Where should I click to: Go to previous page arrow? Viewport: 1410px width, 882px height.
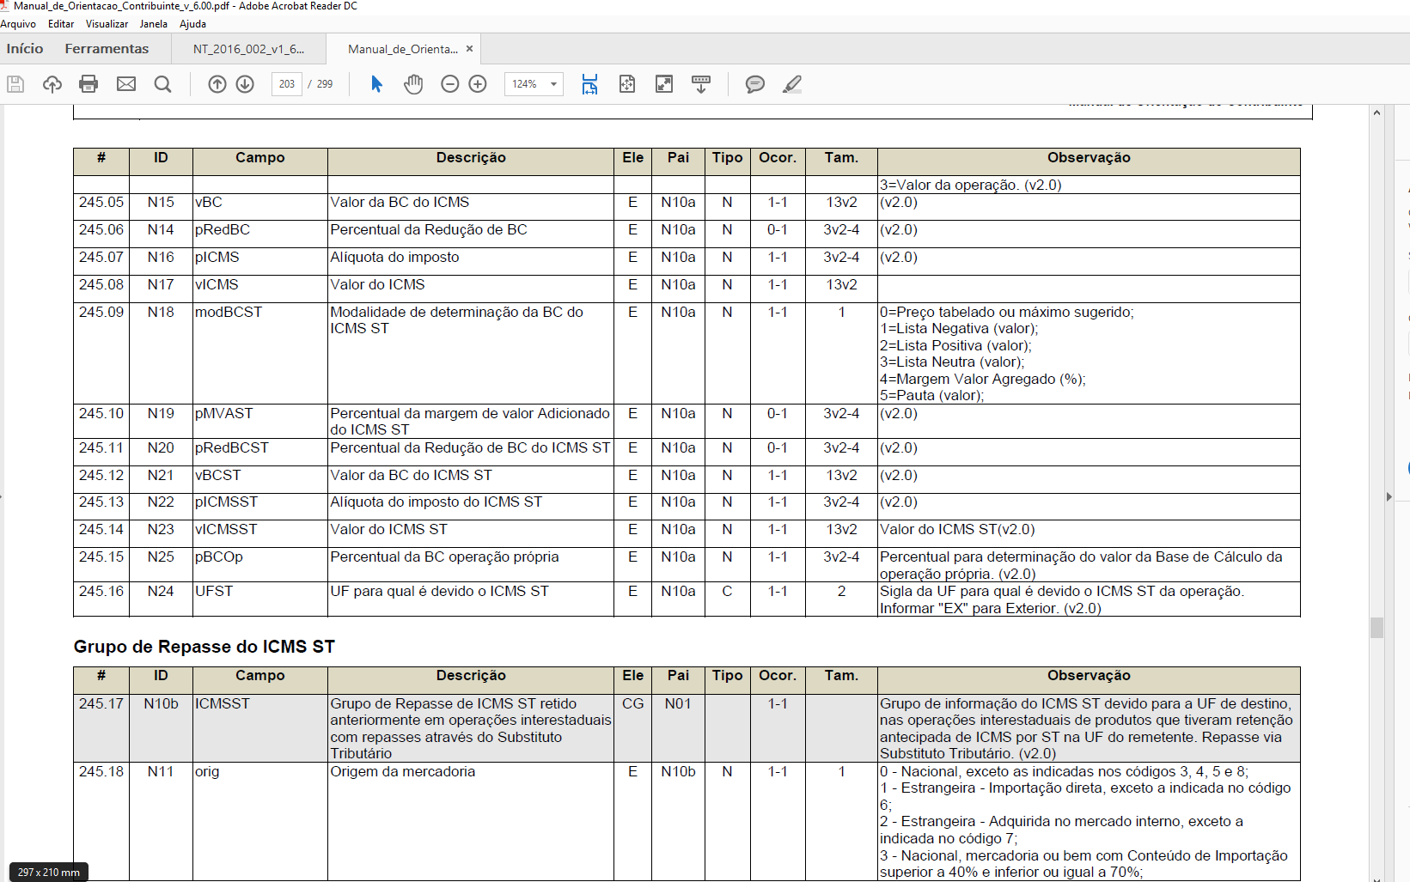[217, 84]
